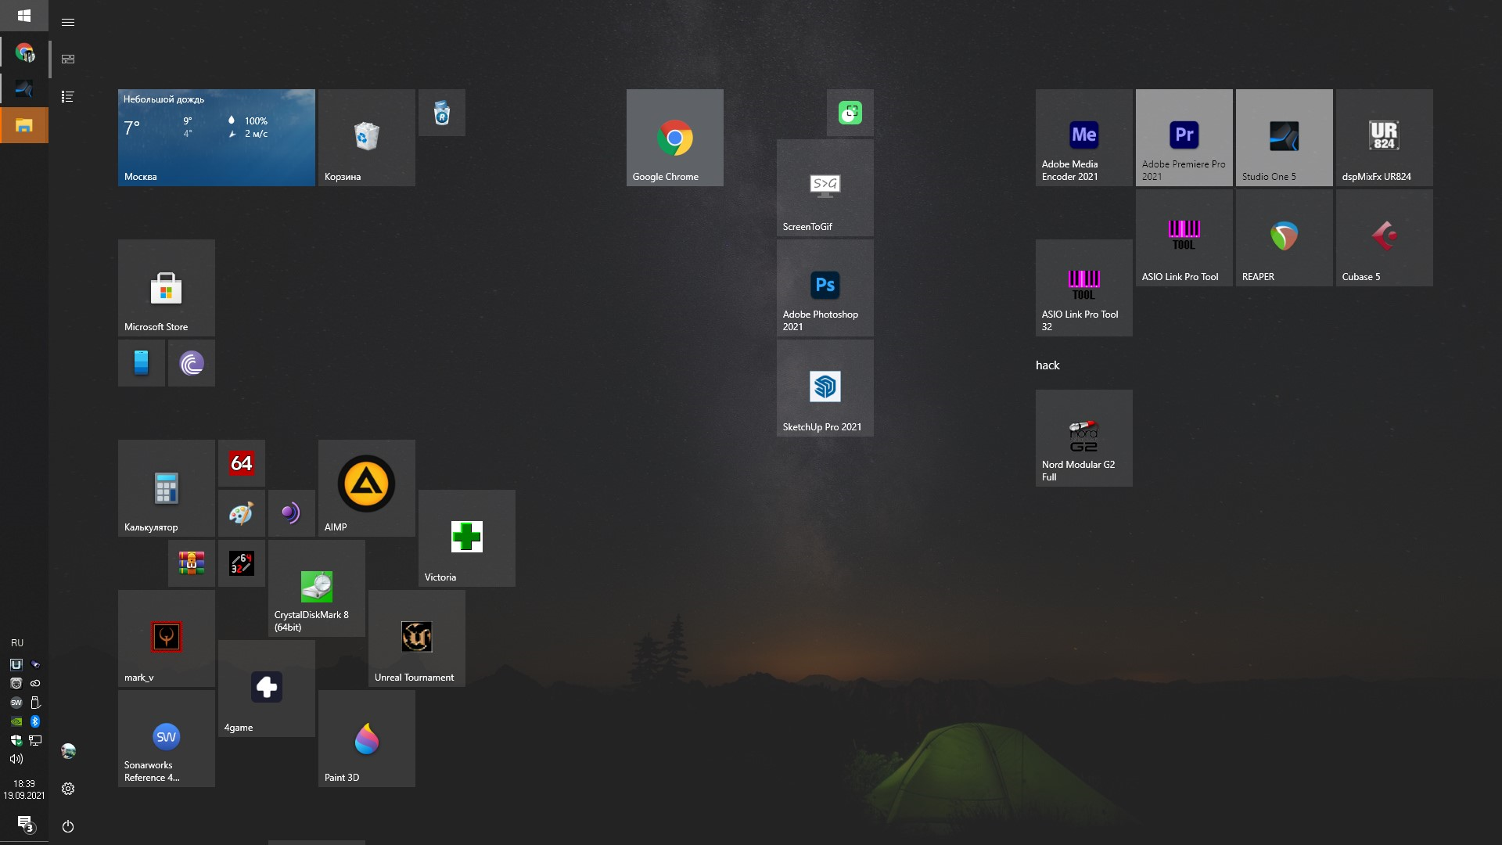Screen dimensions: 1502x845
Task: Open the Корзина recycle bin tile
Action: coord(366,138)
